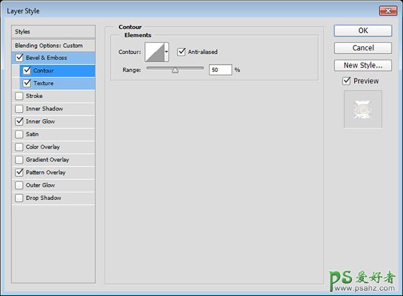Enable the Satin effect checkbox
The height and width of the screenshot is (296, 403).
pos(19,134)
